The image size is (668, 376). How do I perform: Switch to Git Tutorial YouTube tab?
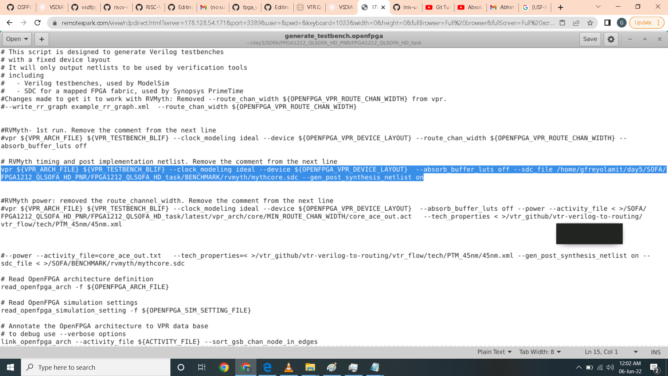tap(438, 7)
